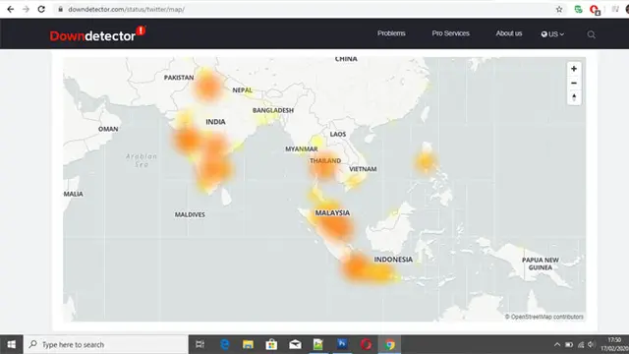This screenshot has height=354, width=629.
Task: Click the OMAN label on the map
Action: click(108, 129)
